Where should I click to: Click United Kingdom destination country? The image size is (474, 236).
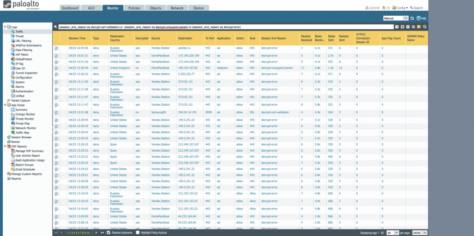coord(120,68)
